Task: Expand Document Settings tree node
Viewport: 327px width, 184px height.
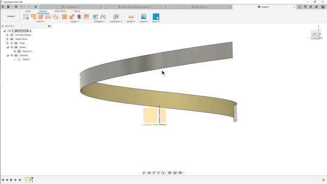Action: point(8,35)
